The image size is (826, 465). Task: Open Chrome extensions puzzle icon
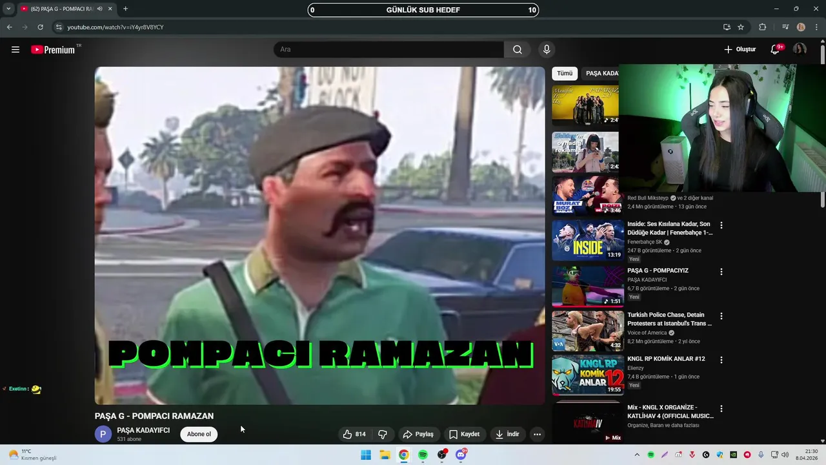(763, 27)
